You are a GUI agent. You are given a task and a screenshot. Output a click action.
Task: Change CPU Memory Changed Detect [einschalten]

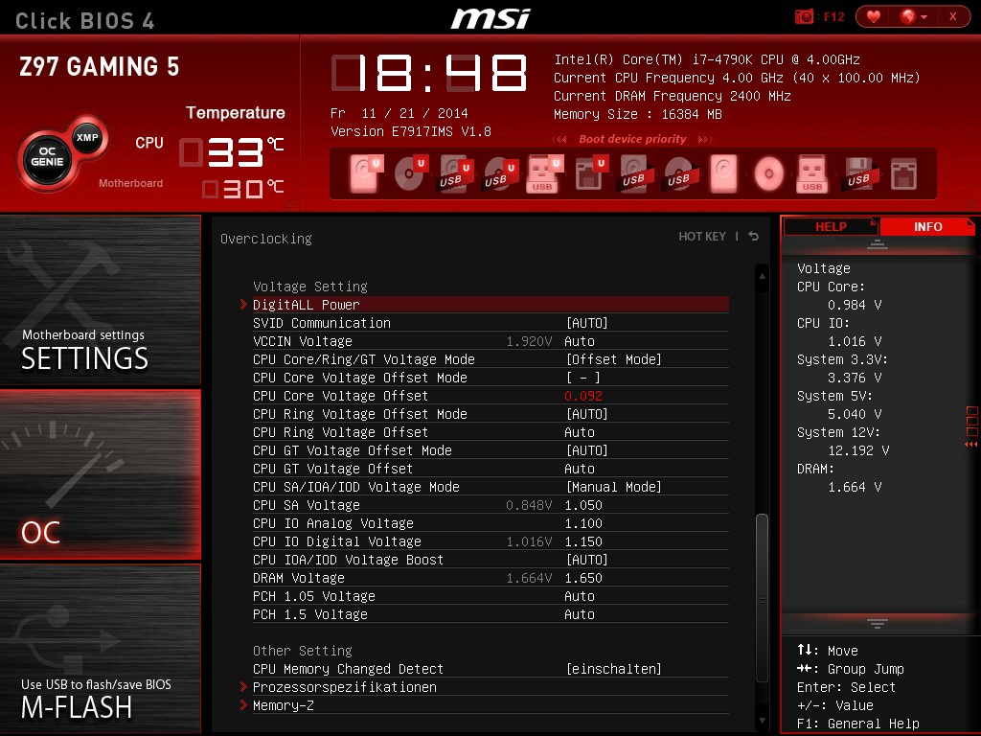pyautogui.click(x=614, y=668)
